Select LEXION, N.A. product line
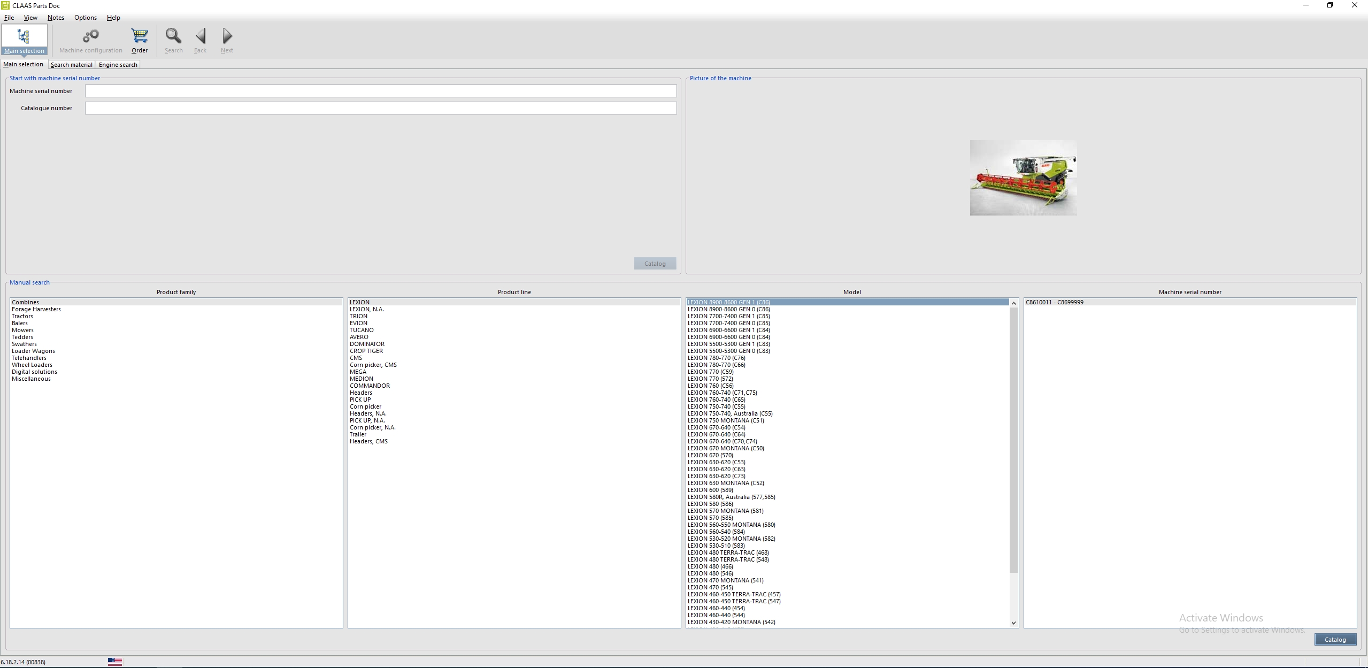Screen dimensions: 1368x668 (x=366, y=309)
